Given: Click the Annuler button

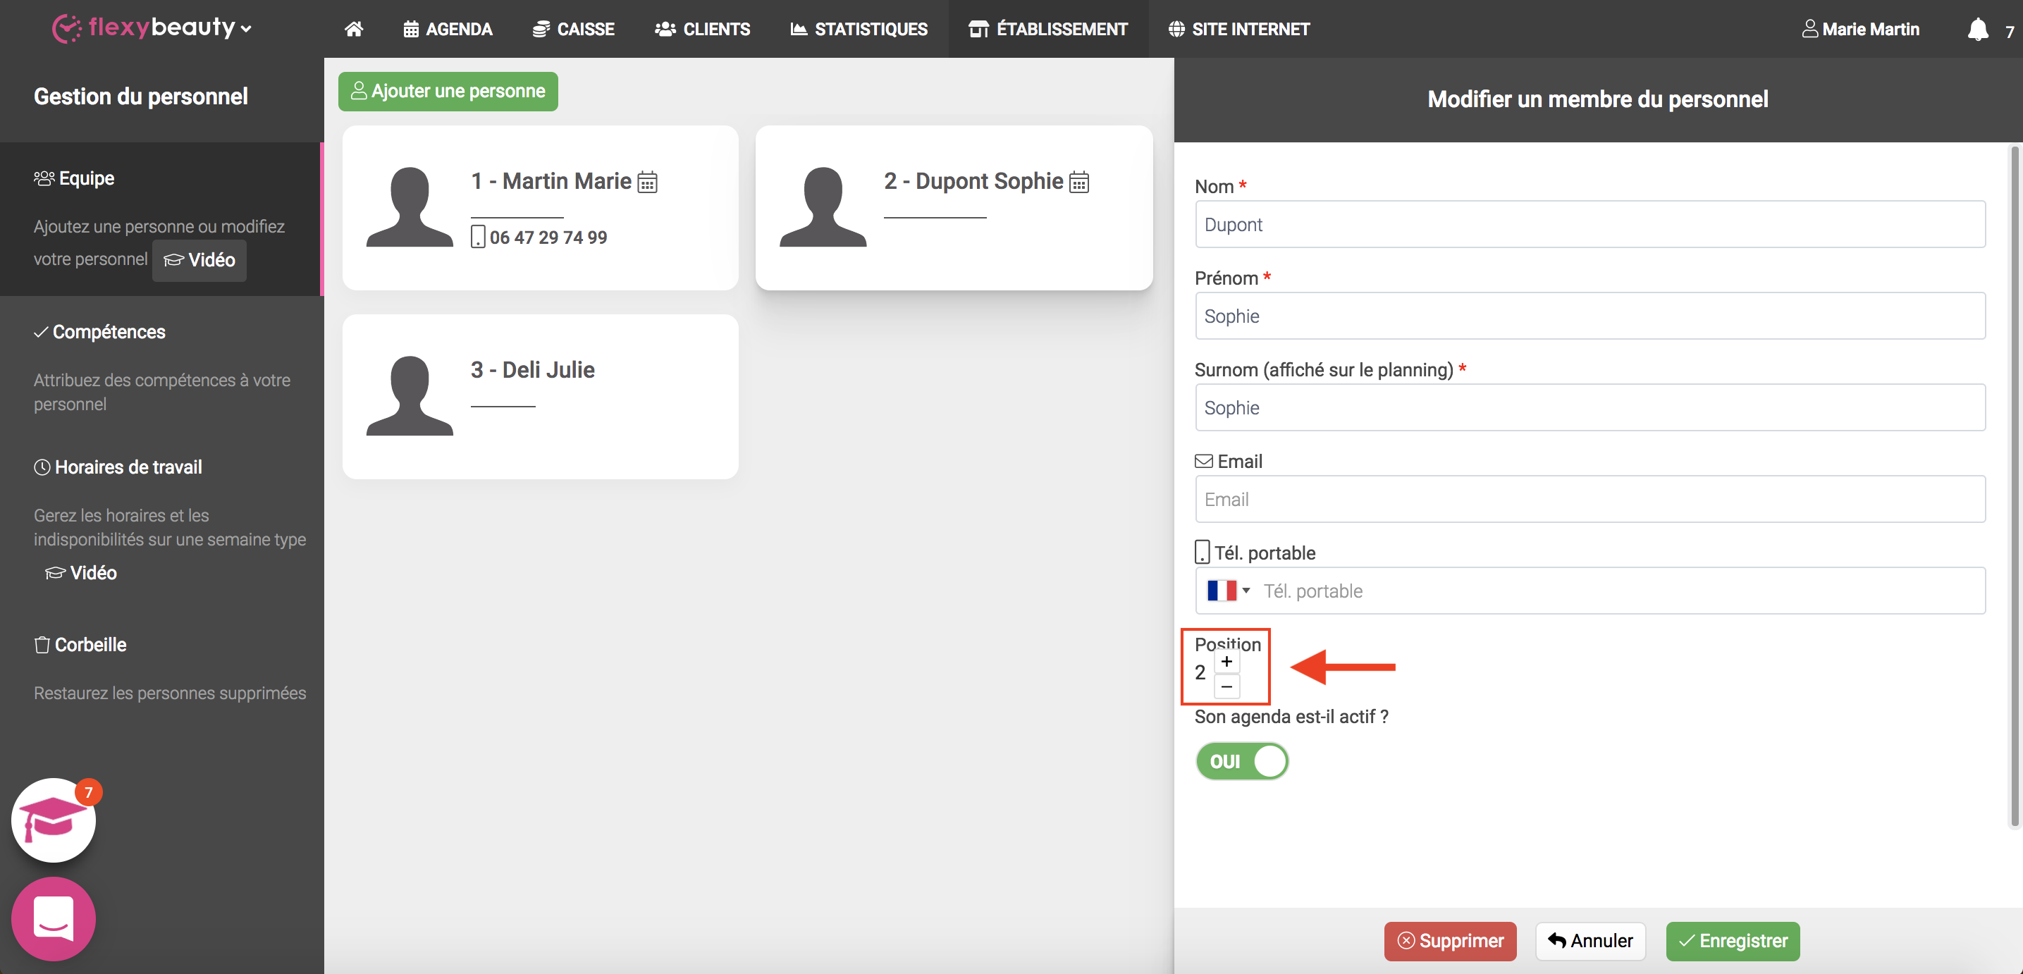Looking at the screenshot, I should click(x=1590, y=941).
